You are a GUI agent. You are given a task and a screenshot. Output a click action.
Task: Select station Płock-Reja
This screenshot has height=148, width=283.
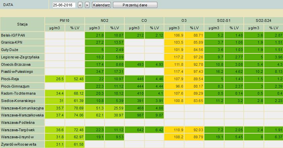coord(23,79)
